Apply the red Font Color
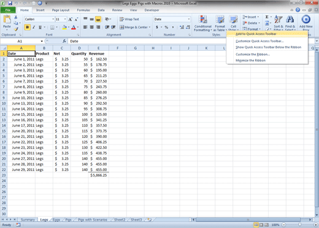The image size is (319, 228). tap(74, 27)
